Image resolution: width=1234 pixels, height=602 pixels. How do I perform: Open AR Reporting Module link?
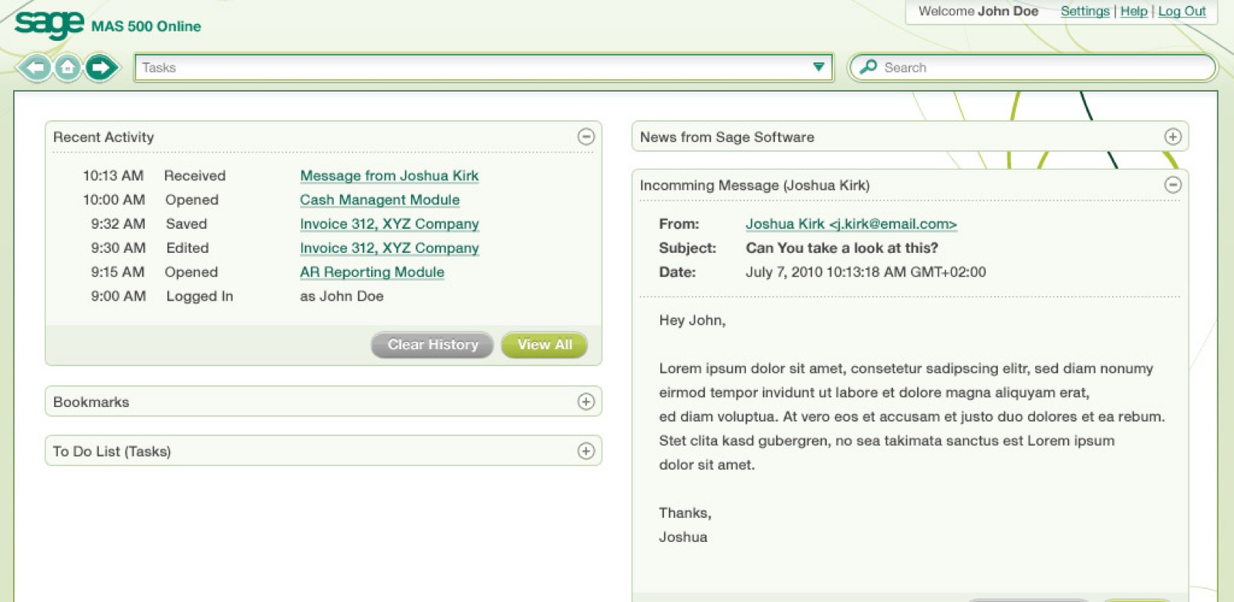tap(372, 272)
